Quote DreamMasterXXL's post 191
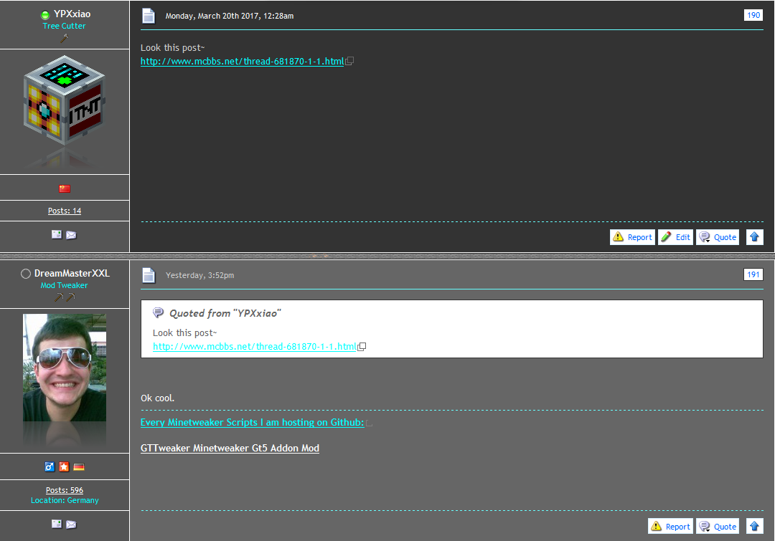This screenshot has height=541, width=775. tap(718, 526)
